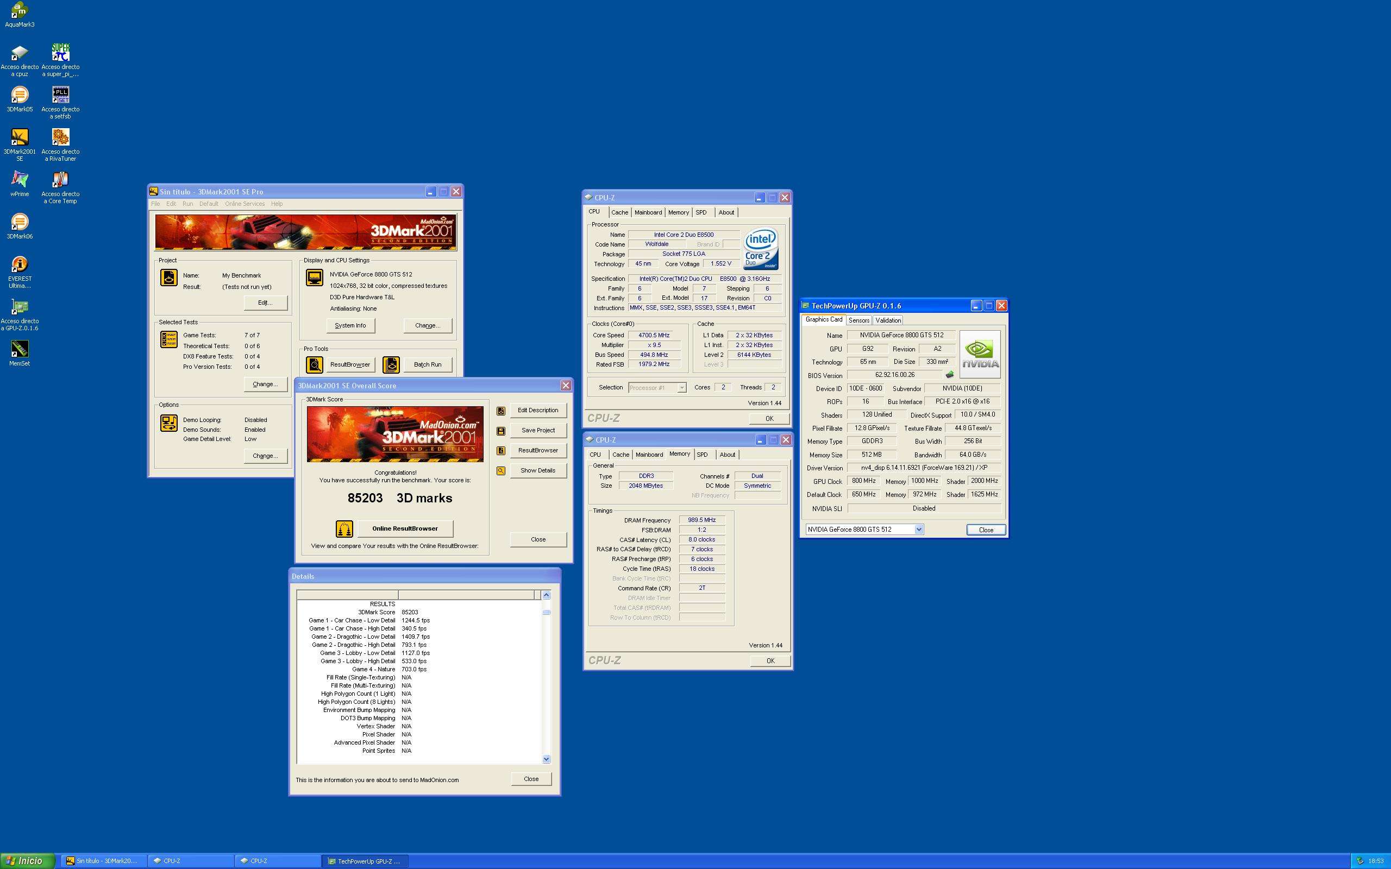The image size is (1391, 869).
Task: Click the System Info button
Action: click(x=350, y=325)
